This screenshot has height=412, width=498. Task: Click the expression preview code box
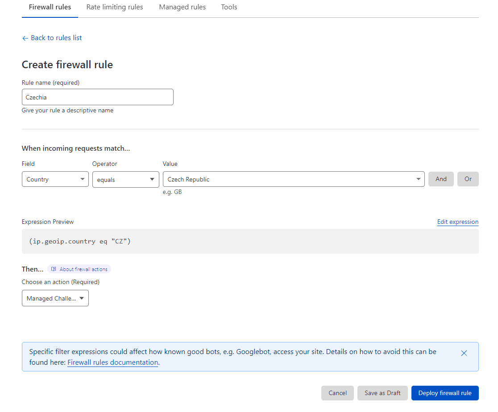click(250, 241)
